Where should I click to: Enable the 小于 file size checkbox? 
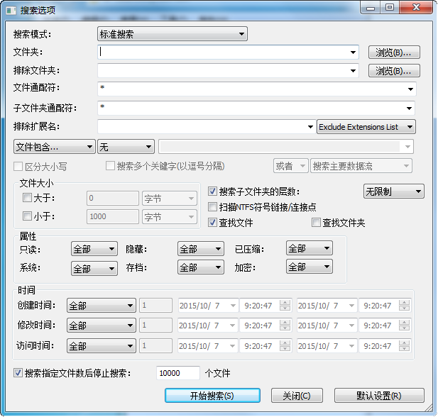point(28,216)
